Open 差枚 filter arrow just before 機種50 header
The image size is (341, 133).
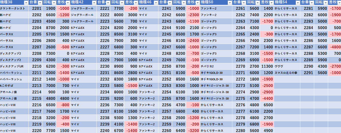tap(198, 3)
